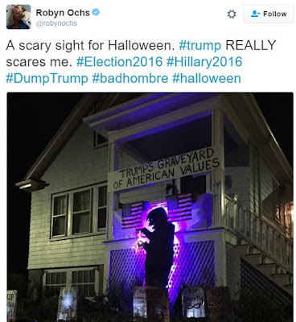Image resolution: width=296 pixels, height=322 pixels.
Task: Open the #trump hashtag
Action: point(200,46)
